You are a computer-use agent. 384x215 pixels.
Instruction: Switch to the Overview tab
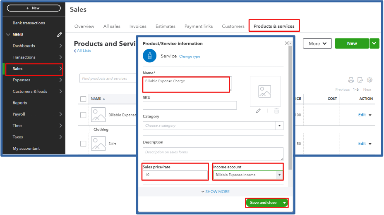[x=84, y=26]
